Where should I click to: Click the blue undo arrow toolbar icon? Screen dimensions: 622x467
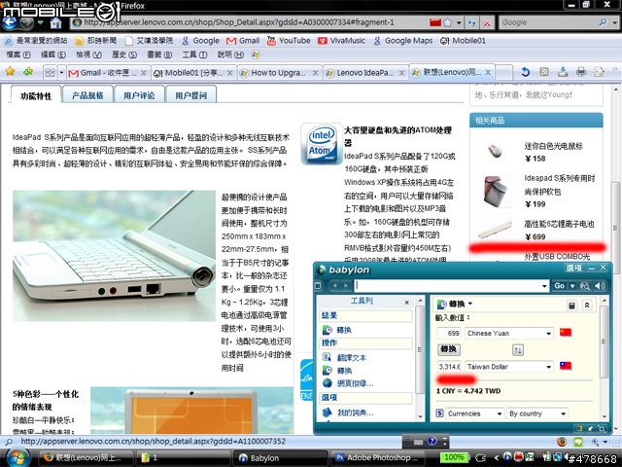[x=525, y=72]
